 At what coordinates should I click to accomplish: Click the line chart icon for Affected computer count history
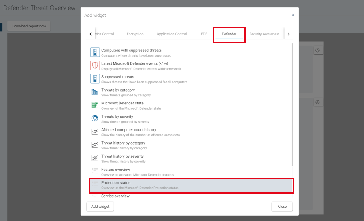[94, 131]
